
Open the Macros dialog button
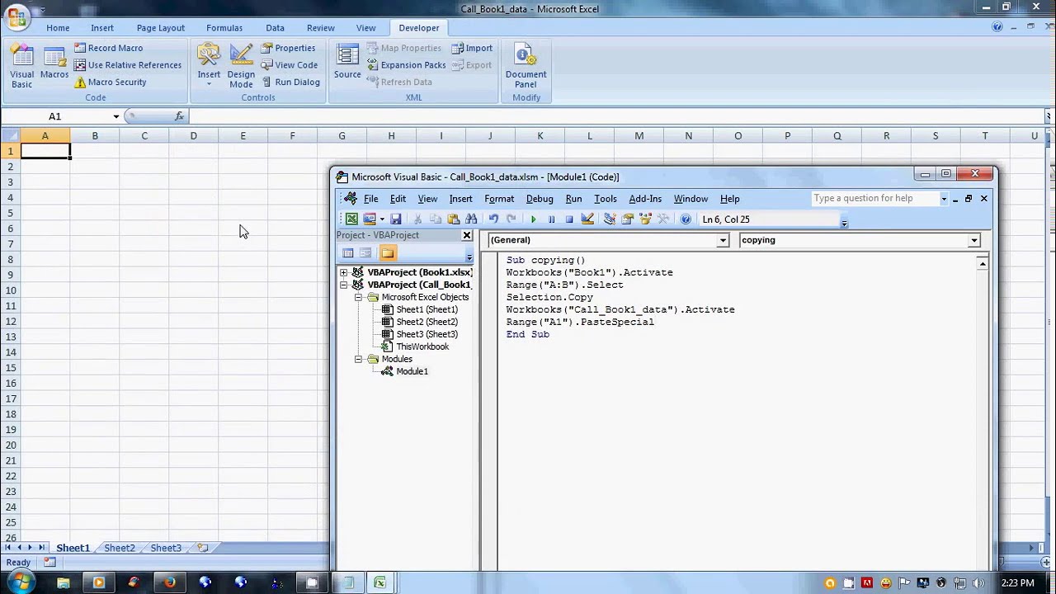pyautogui.click(x=54, y=66)
